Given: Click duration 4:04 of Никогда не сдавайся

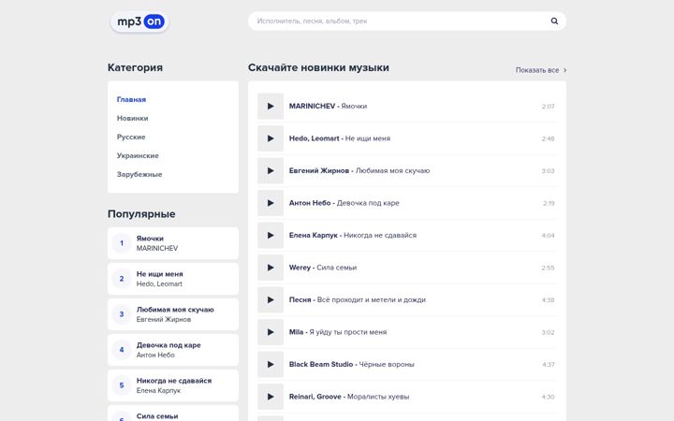Looking at the screenshot, I should [x=548, y=236].
